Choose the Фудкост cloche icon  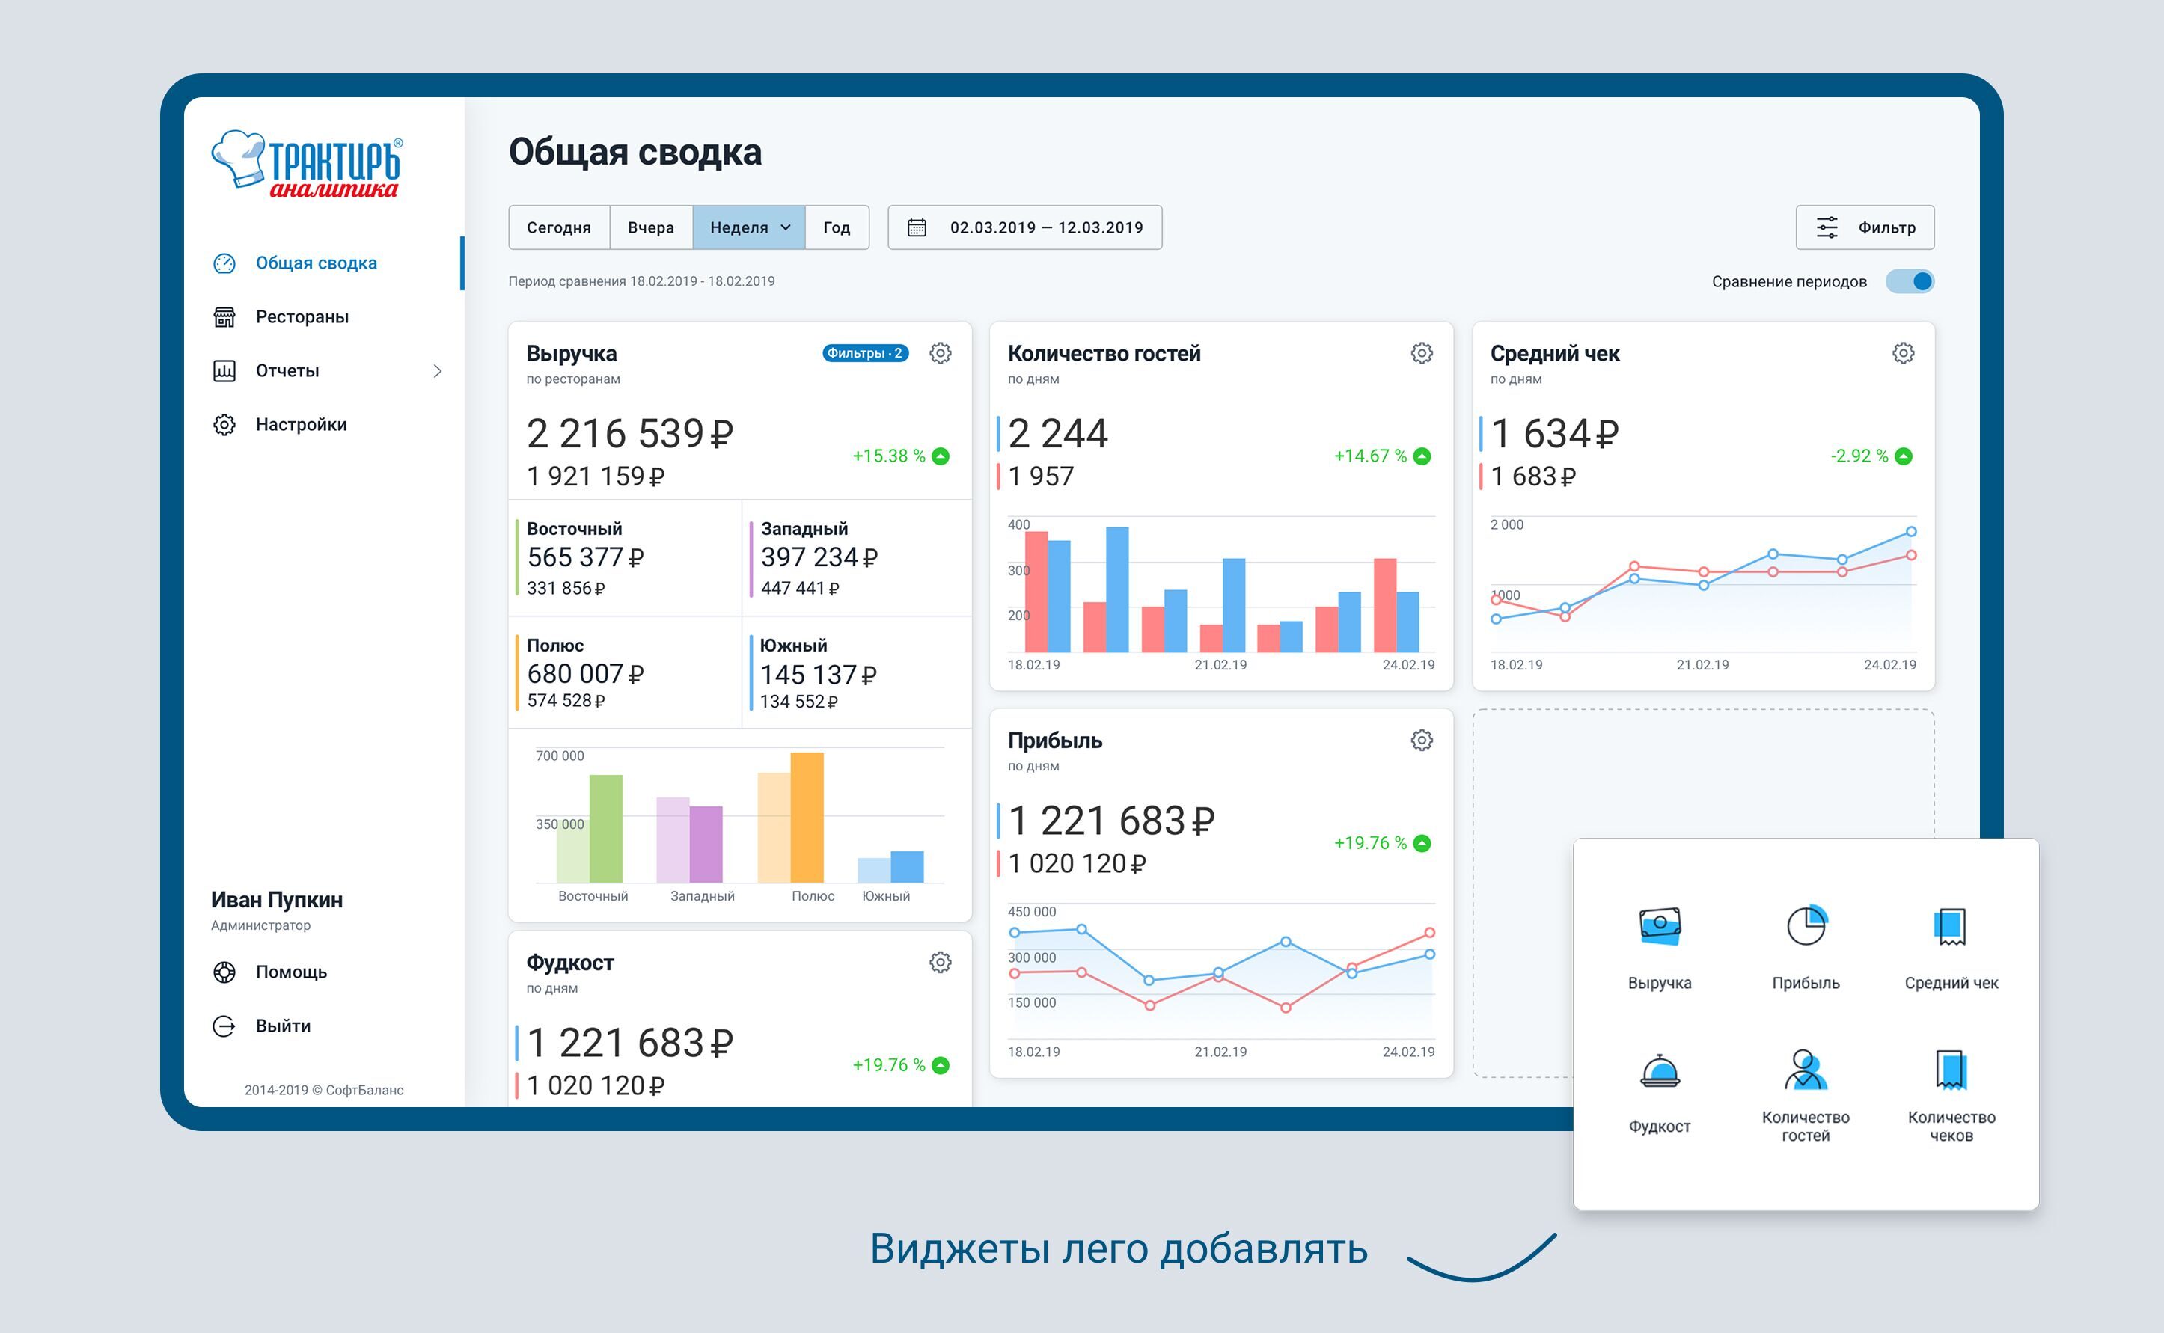pyautogui.click(x=1659, y=1070)
